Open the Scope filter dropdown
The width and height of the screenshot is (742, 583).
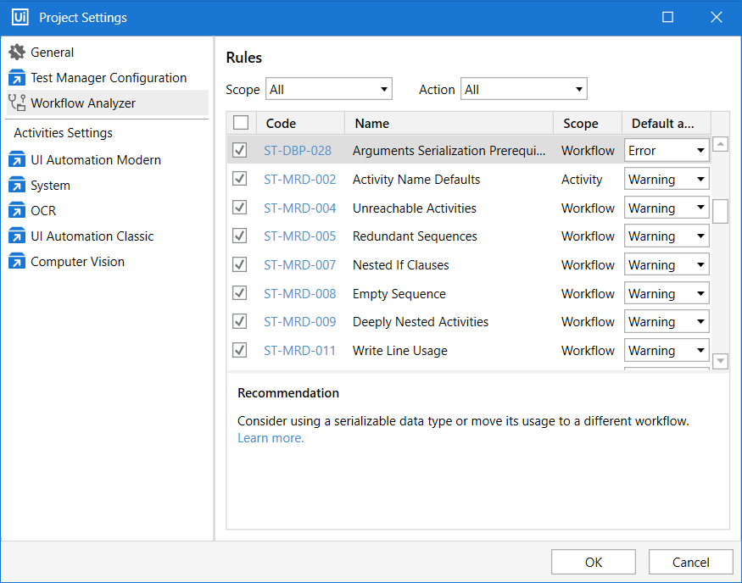tap(329, 89)
